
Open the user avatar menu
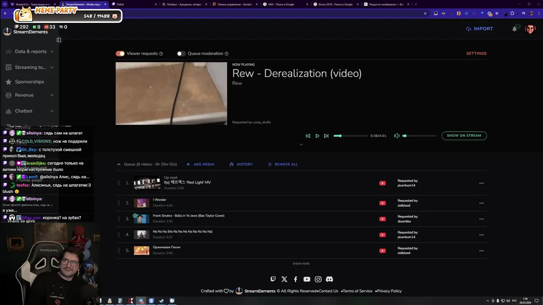click(530, 29)
